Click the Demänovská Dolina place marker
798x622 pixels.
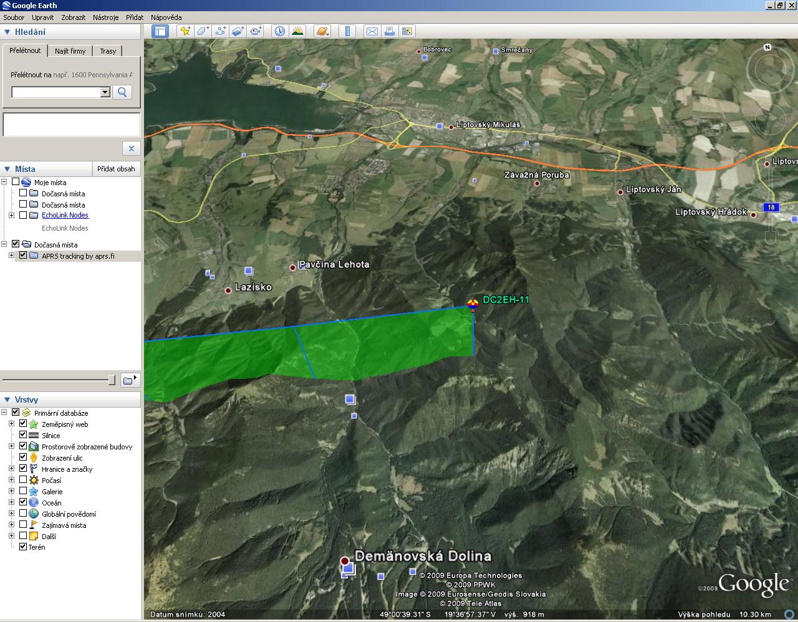click(345, 561)
